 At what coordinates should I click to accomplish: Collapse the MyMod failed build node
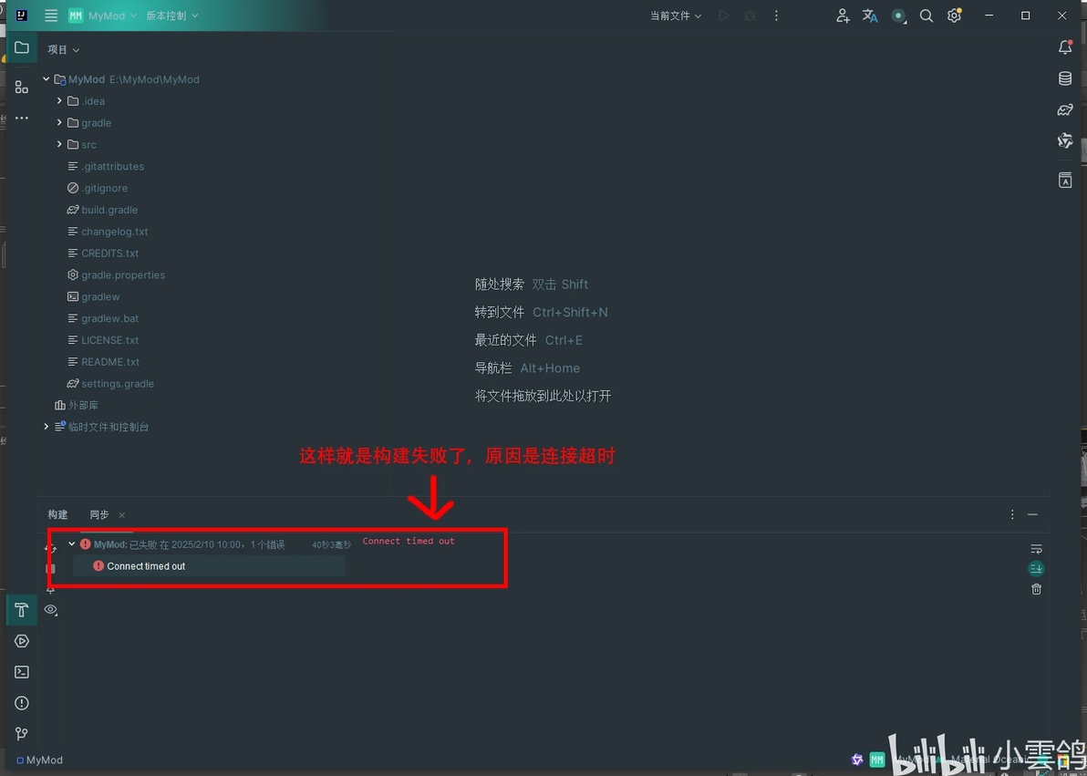click(71, 544)
